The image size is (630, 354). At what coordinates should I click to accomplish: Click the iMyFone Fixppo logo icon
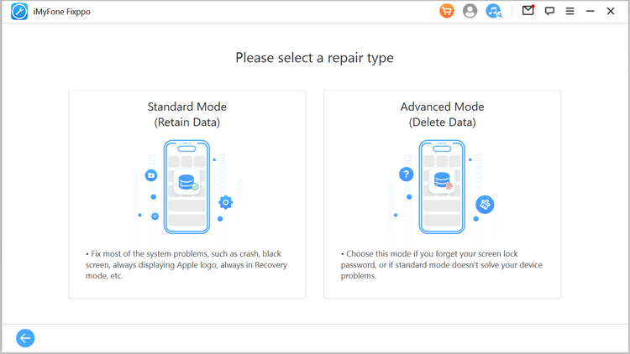click(x=19, y=12)
